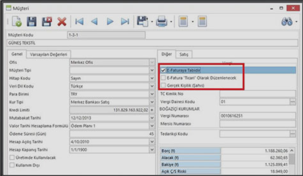Click first form layout icon
The image size is (303, 176).
point(183,21)
